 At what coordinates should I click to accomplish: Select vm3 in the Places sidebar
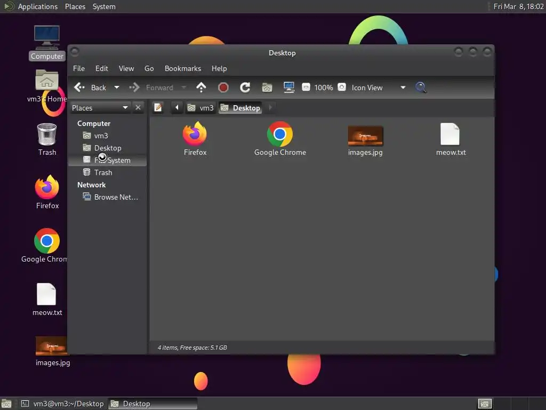pyautogui.click(x=107, y=136)
